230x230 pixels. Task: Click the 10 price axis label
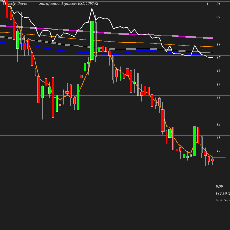pos(218,151)
